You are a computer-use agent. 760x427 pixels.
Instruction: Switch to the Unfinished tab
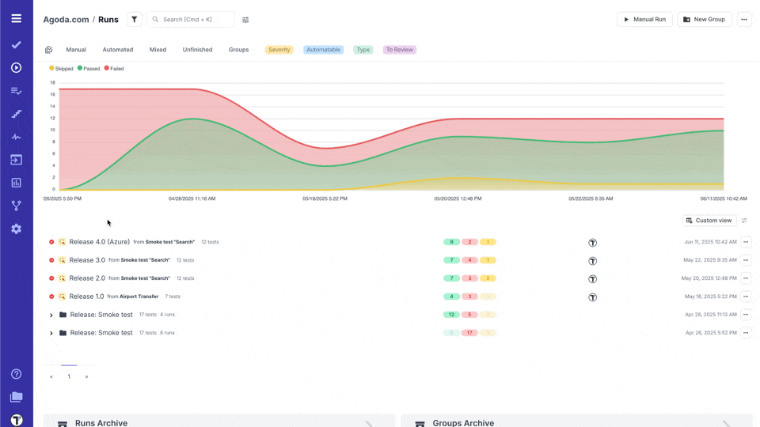click(197, 50)
